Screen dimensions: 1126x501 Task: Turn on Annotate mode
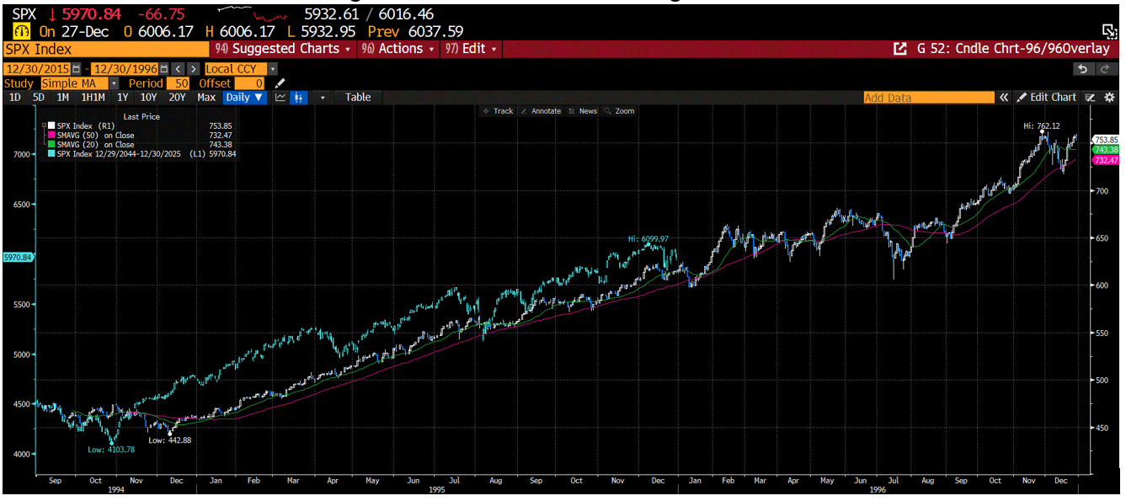(539, 110)
